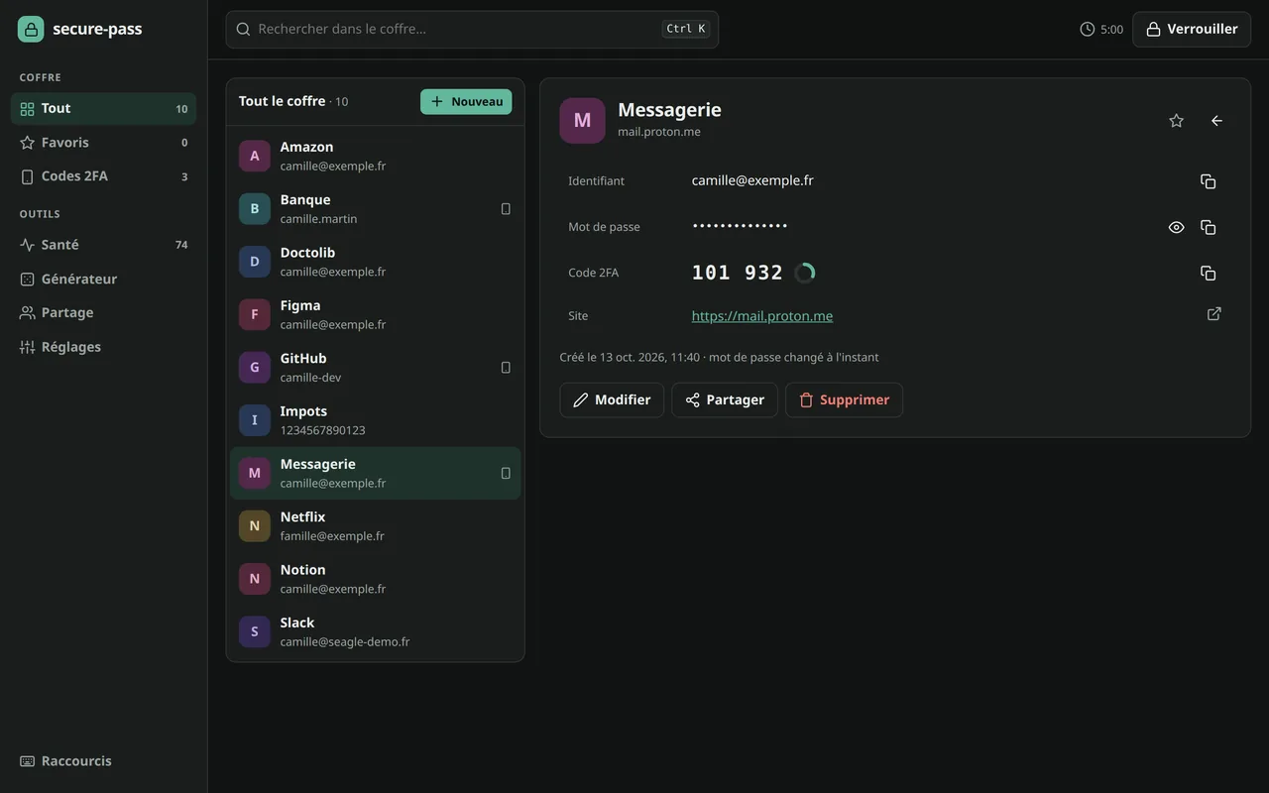The height and width of the screenshot is (793, 1269).
Task: Click the Slack avatar letter S
Action: point(255,631)
